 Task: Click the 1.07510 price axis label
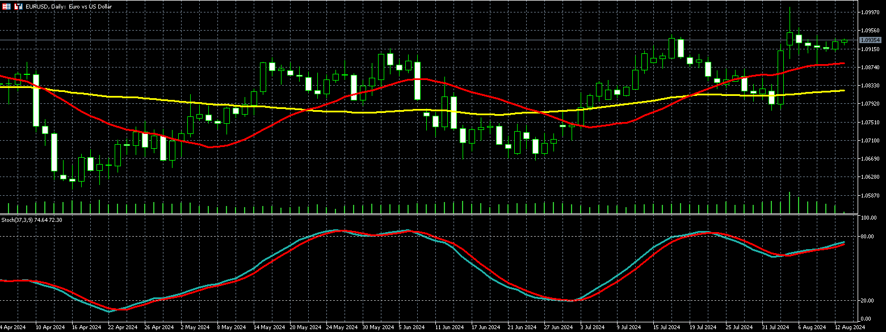coord(870,122)
